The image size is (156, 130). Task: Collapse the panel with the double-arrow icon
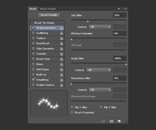click(x=119, y=9)
